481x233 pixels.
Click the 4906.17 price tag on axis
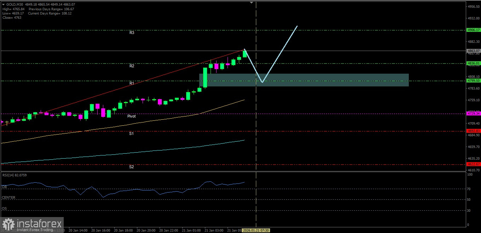pyautogui.click(x=473, y=30)
